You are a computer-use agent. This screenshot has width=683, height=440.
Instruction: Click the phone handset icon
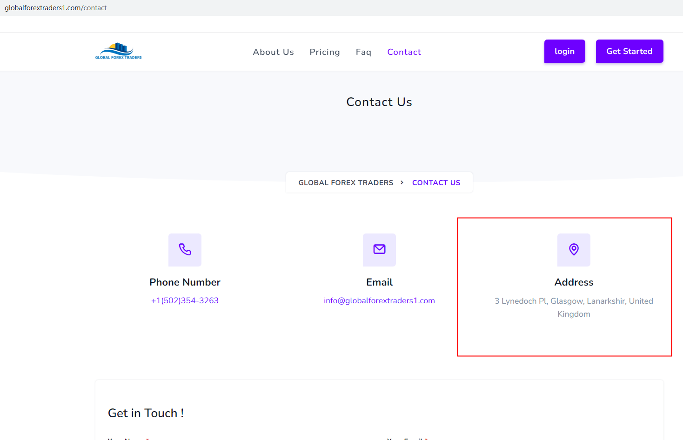point(185,250)
